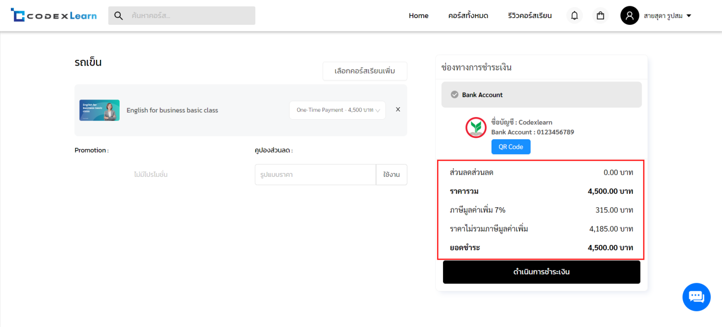
Task: Click the English for business course thumbnail
Action: coord(100,110)
